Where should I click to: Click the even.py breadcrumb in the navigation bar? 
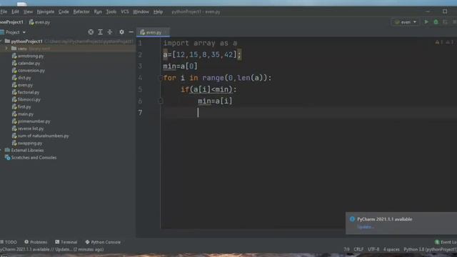point(40,22)
